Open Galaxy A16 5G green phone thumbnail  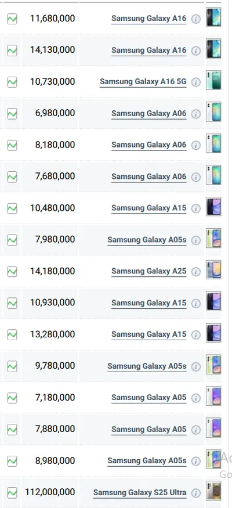(213, 80)
